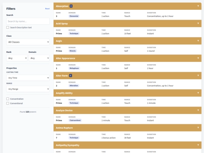Click the Alter Appearance power title
The height and width of the screenshot is (153, 204).
(65, 59)
